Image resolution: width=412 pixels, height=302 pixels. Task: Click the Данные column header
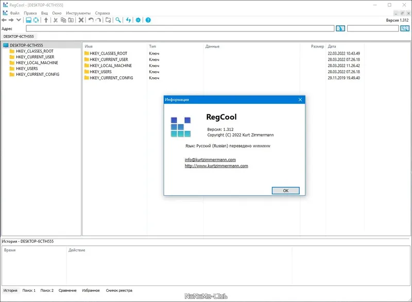pos(212,46)
